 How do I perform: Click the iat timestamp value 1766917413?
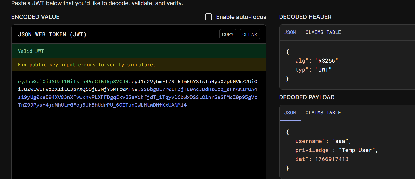332,159
